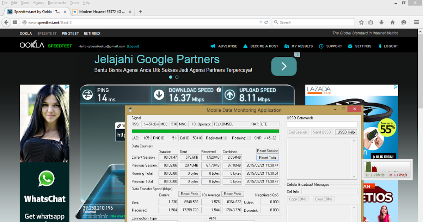Open BECOME A HOST link
The width and height of the screenshot is (423, 222).
tap(260, 46)
